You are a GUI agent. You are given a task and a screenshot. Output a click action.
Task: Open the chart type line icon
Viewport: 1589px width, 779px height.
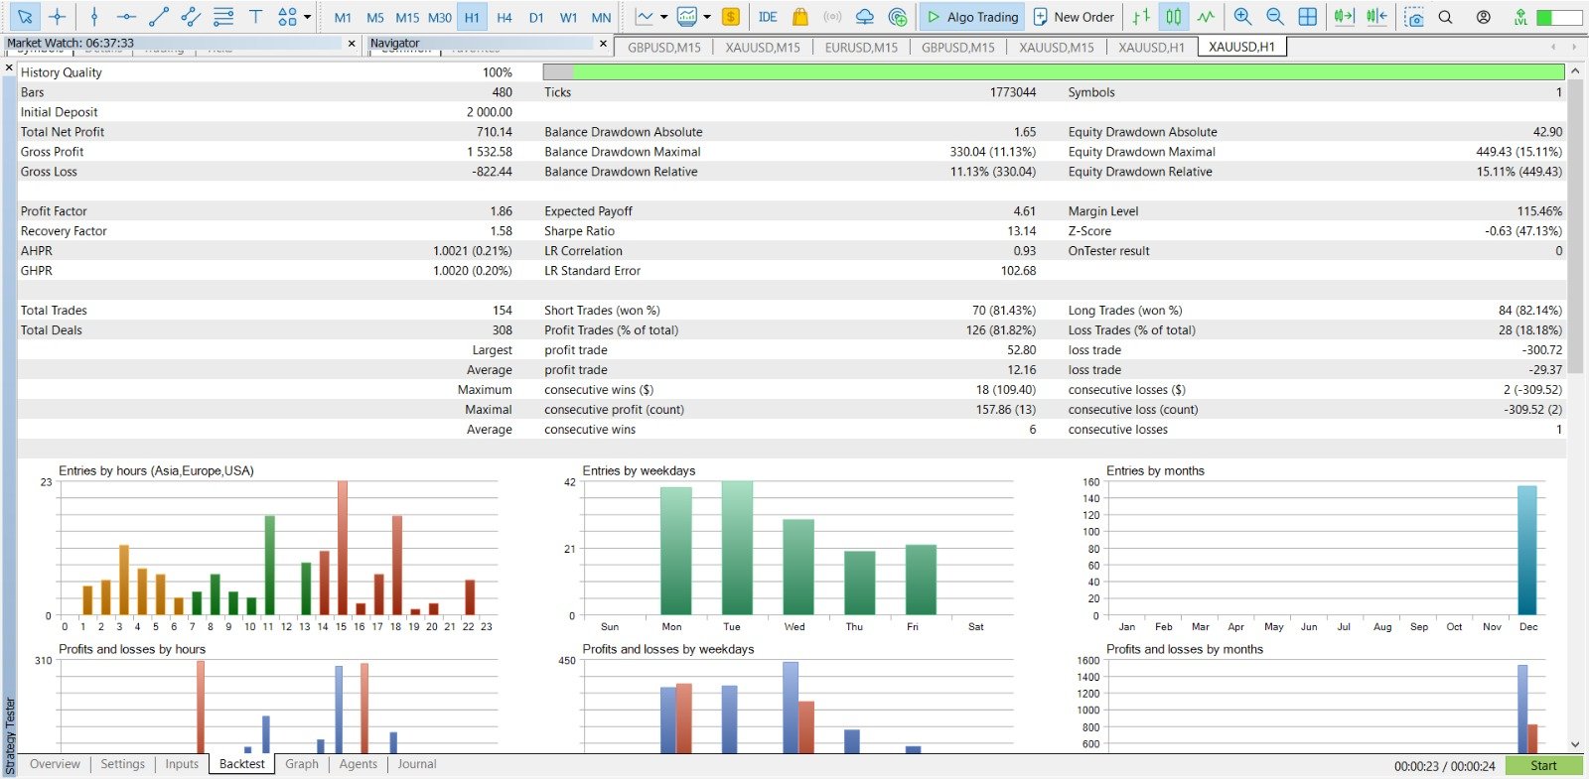click(x=645, y=17)
